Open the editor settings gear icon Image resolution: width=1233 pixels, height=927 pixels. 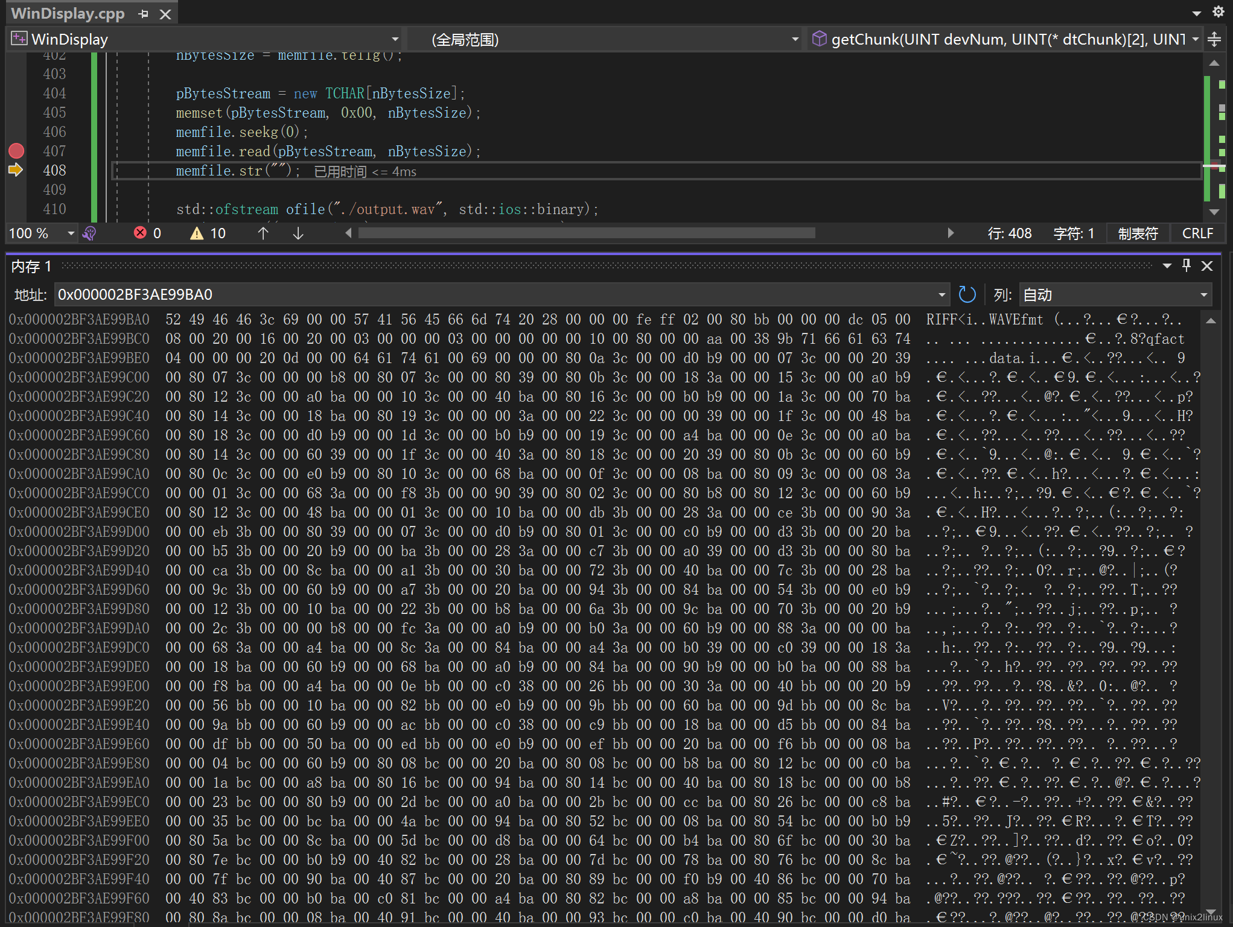click(1219, 12)
